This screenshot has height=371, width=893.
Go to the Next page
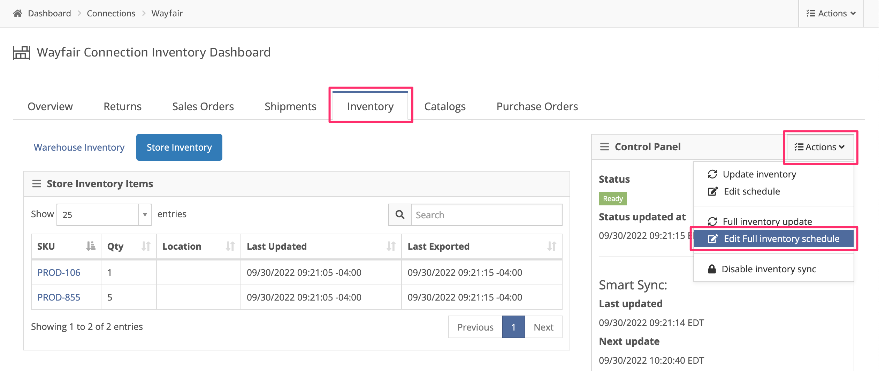(543, 327)
